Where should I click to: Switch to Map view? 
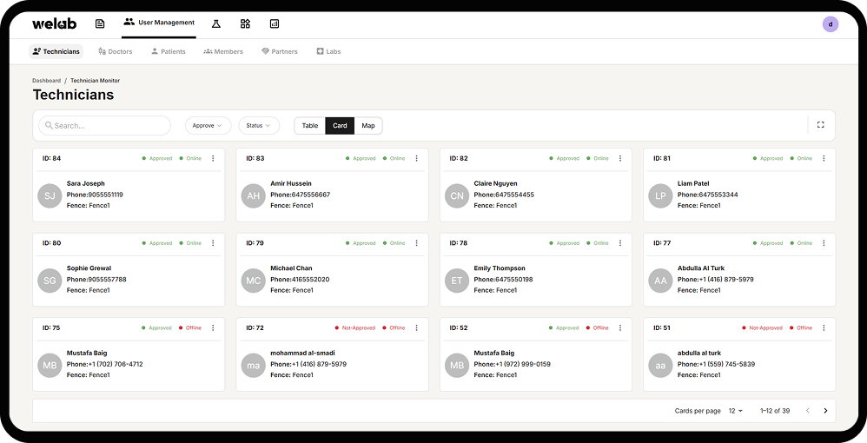(368, 126)
